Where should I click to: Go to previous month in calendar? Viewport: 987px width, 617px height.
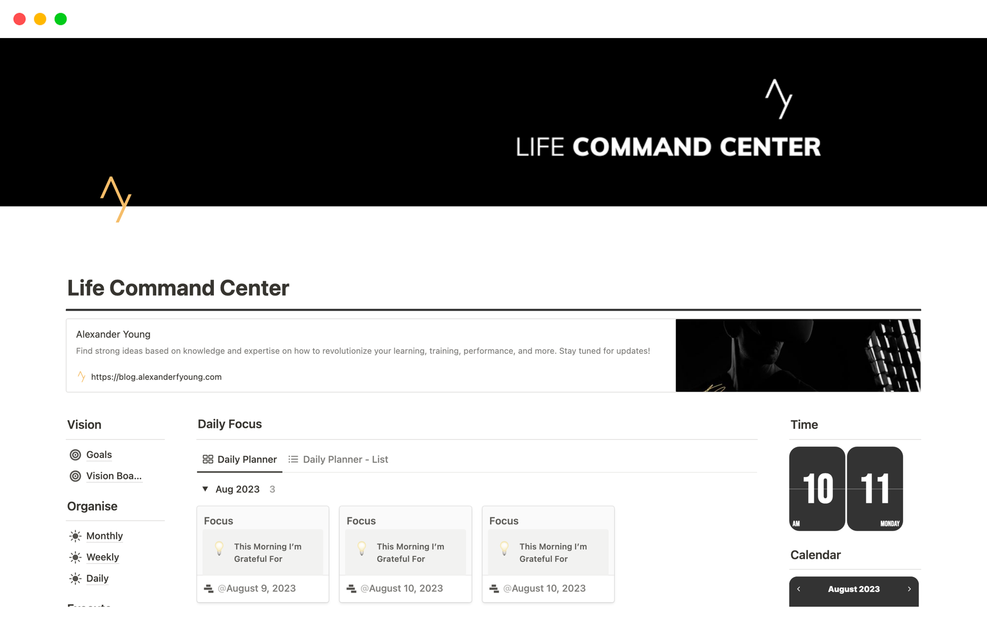(x=799, y=589)
